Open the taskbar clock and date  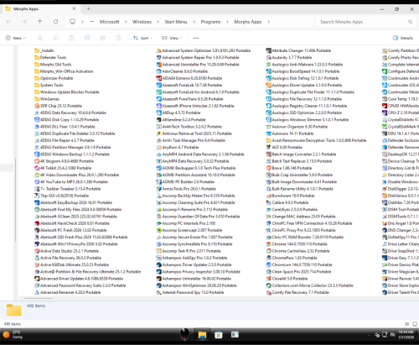coord(406,335)
